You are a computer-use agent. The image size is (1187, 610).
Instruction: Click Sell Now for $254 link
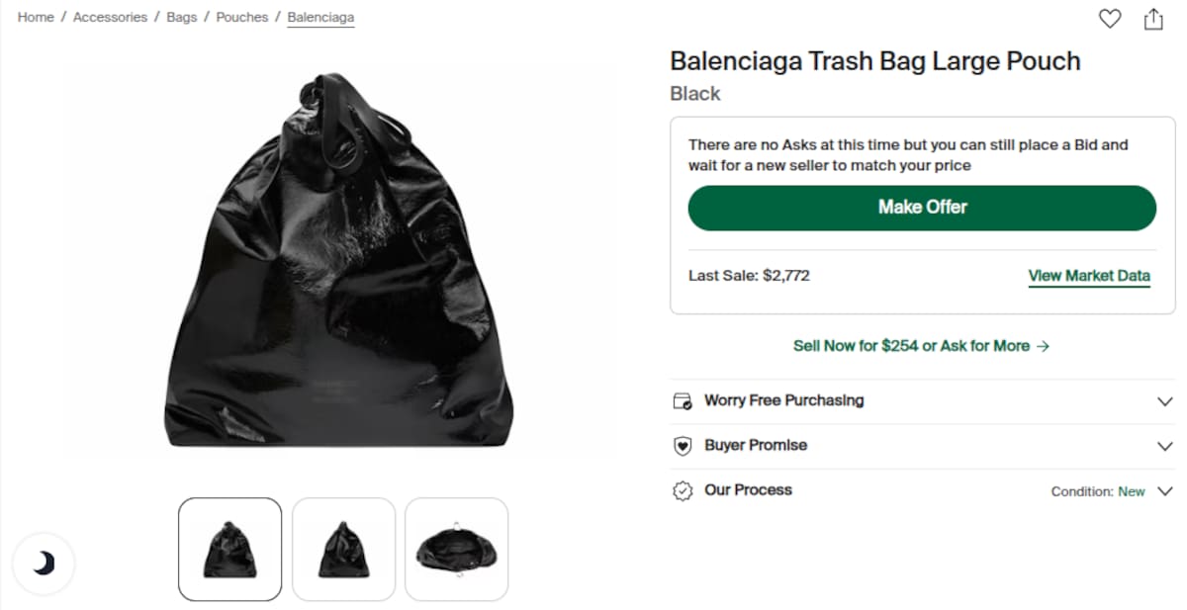point(921,346)
